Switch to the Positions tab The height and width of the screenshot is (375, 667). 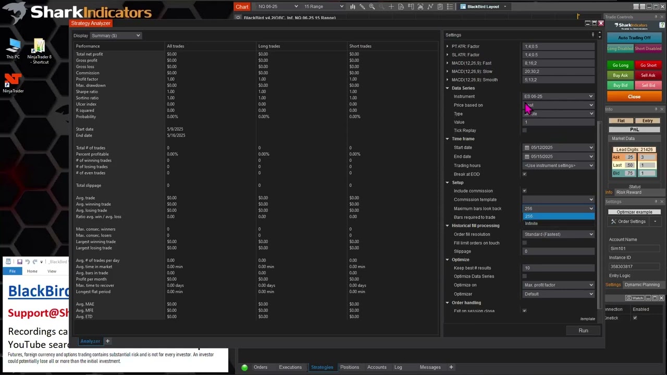350,367
